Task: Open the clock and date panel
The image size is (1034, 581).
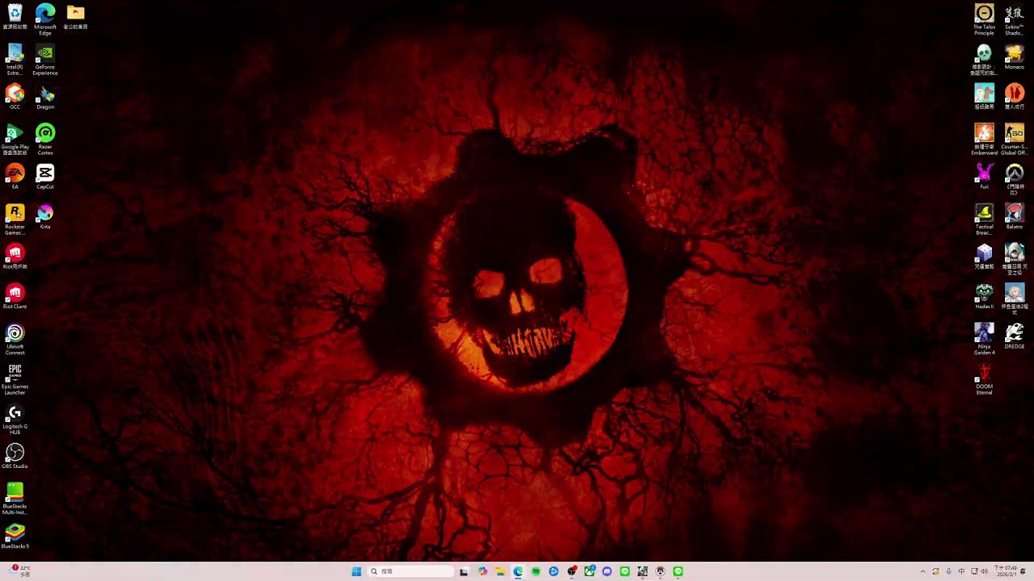Action: pyautogui.click(x=1007, y=571)
